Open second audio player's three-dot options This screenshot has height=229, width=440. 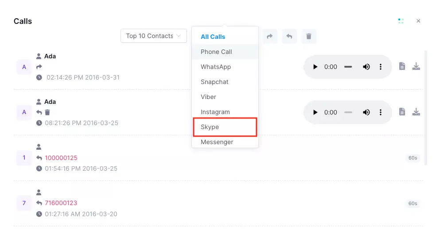pos(381,112)
